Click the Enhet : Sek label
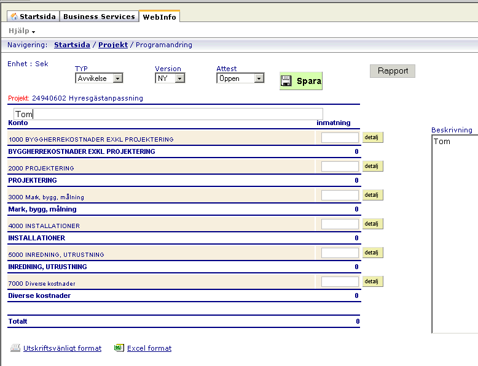Screen dimensions: 478x366 point(28,64)
